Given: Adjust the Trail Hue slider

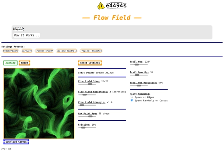Looking at the screenshot, I should pyautogui.click(x=139, y=65).
